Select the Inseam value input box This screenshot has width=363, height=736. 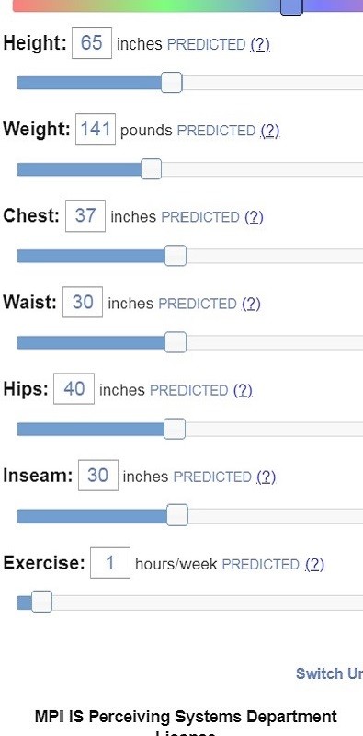coord(98,476)
